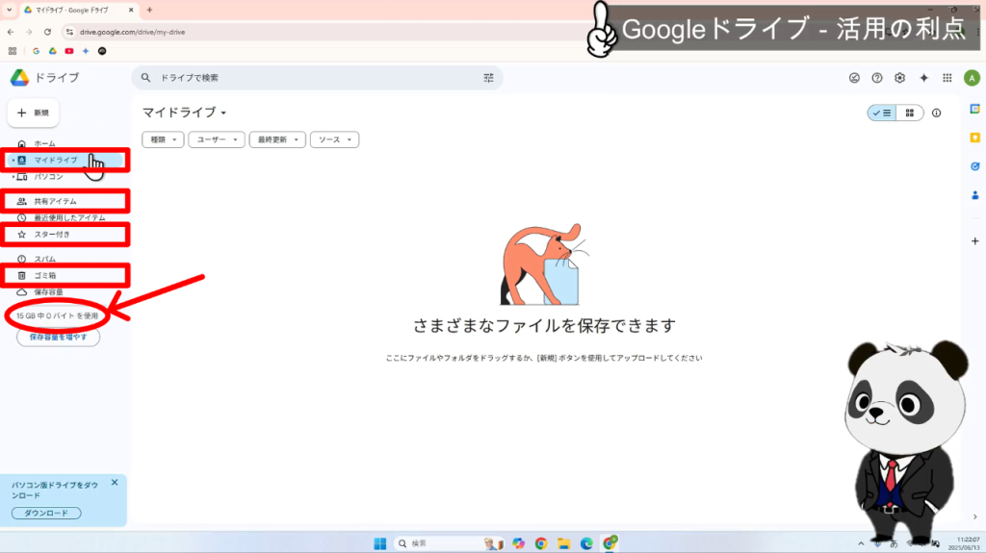Check the offline ready status icon

[854, 78]
